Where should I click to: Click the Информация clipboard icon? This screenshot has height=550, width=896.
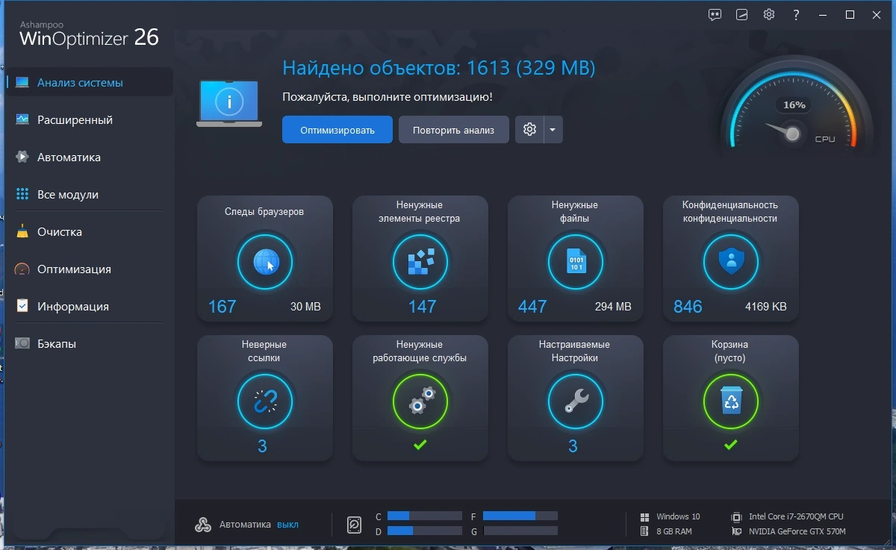pyautogui.click(x=22, y=307)
